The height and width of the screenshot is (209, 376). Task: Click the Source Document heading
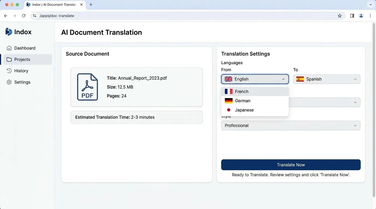coord(87,54)
